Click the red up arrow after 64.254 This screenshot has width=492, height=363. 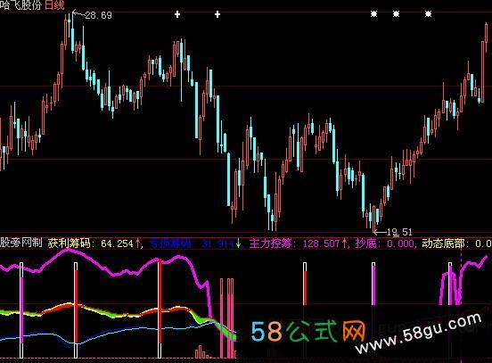pos(137,243)
